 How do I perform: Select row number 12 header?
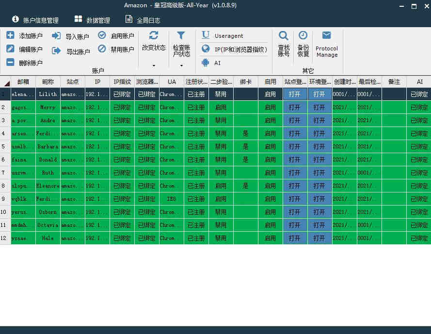coord(5,238)
